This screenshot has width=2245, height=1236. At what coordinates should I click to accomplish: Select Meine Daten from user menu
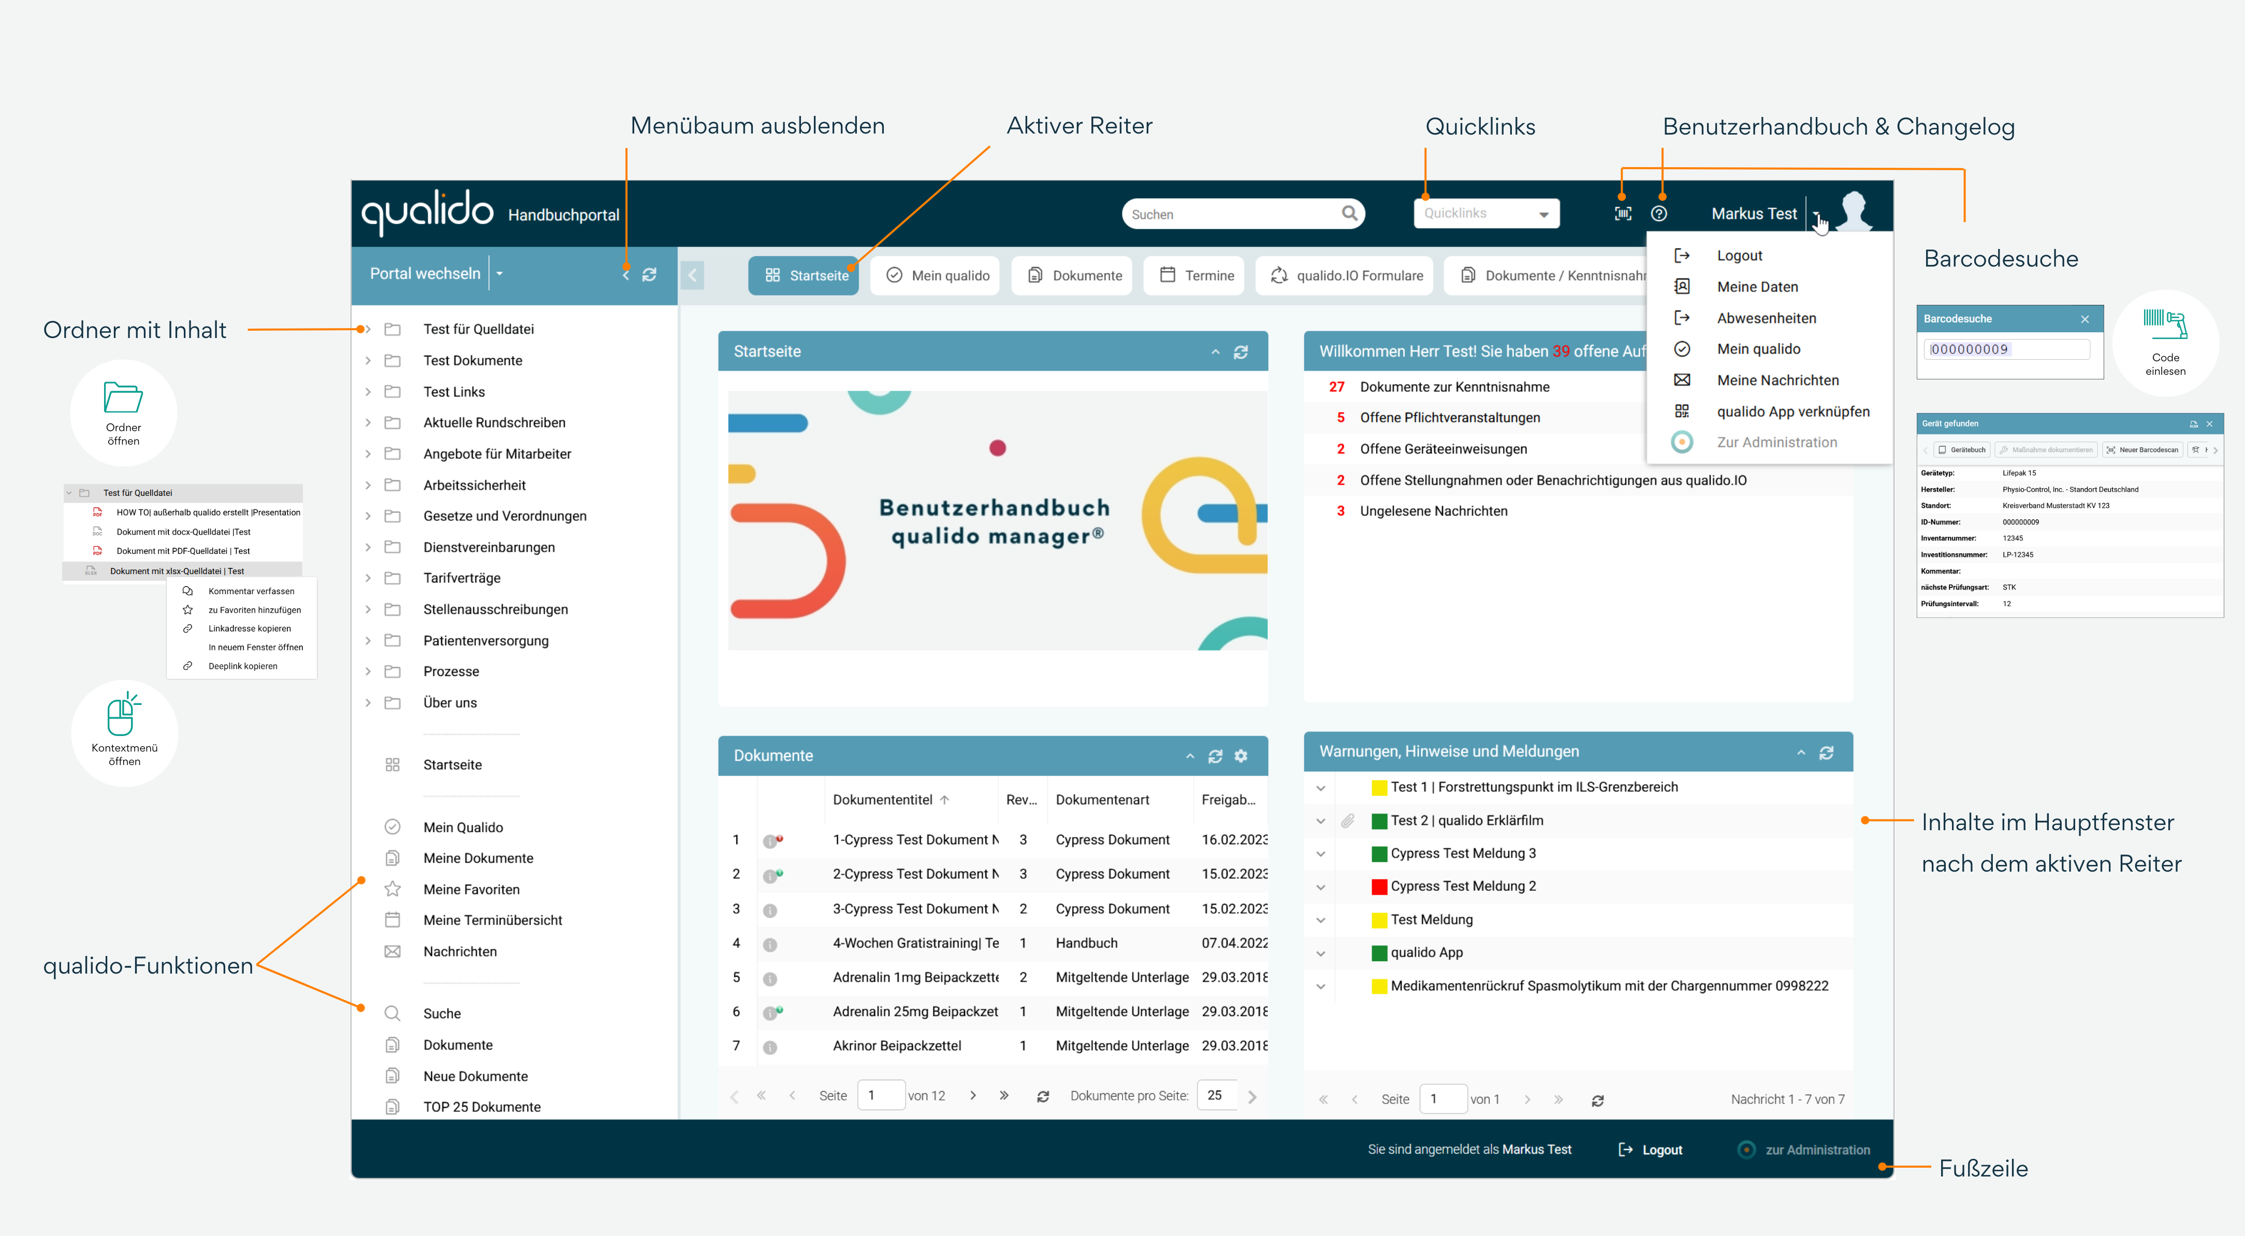tap(1757, 287)
